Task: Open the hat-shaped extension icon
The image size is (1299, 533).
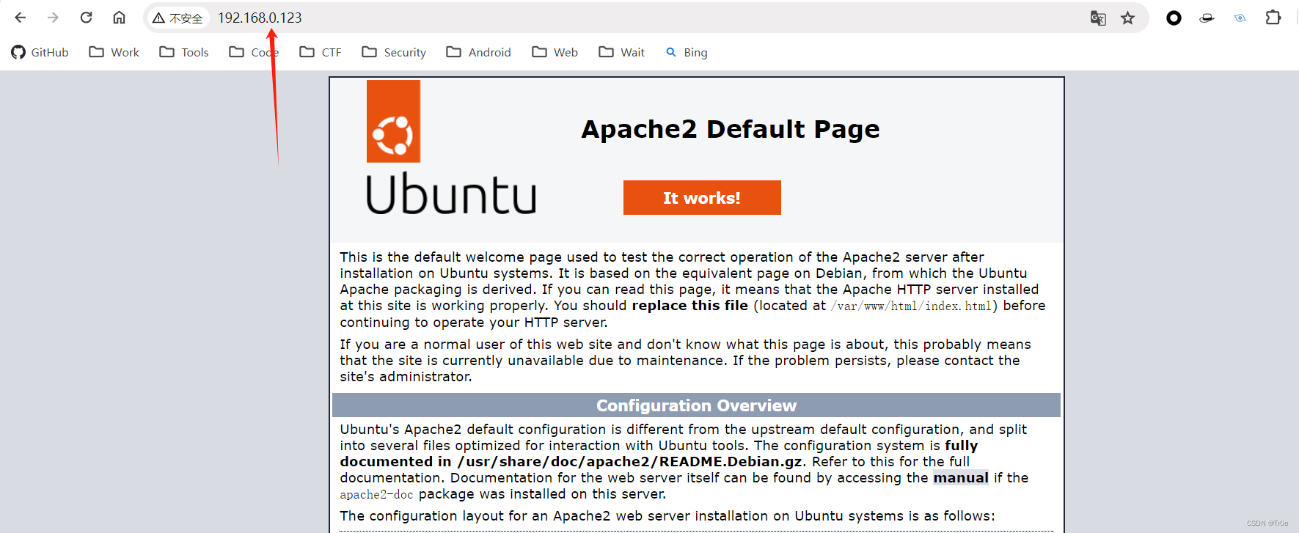Action: pyautogui.click(x=1207, y=18)
